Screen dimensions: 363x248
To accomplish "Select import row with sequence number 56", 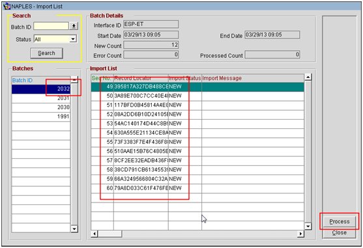I will click(197, 152).
